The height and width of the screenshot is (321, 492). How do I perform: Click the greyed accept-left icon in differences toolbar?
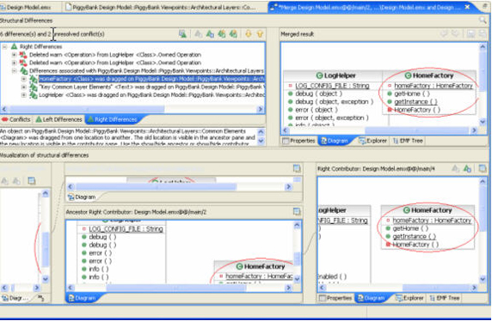(x=199, y=33)
